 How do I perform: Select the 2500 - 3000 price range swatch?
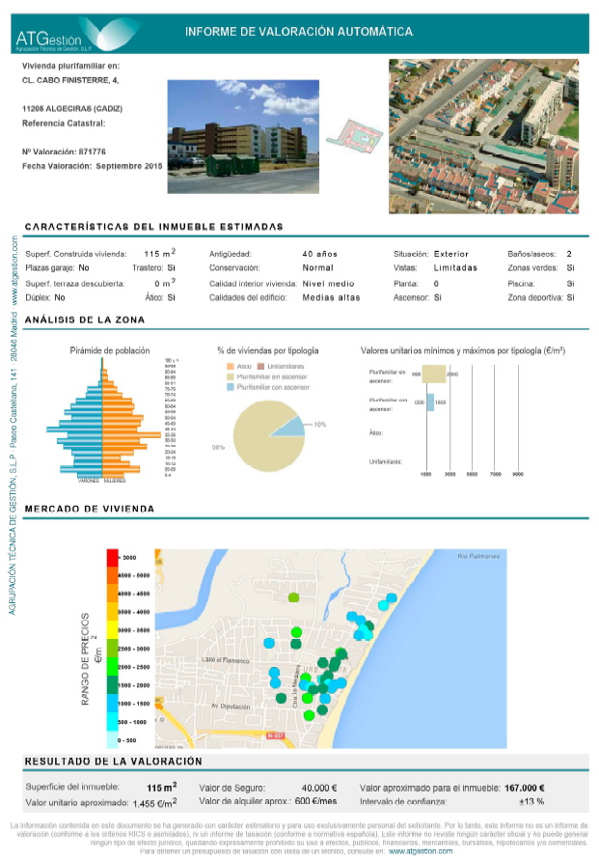point(112,649)
